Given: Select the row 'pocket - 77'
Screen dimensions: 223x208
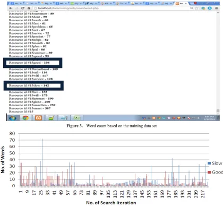Looking at the screenshot, I should (x=30, y=37).
